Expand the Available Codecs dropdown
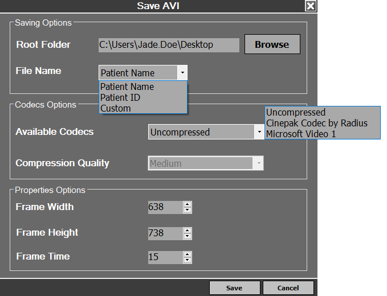This screenshot has height=296, width=387. point(258,132)
